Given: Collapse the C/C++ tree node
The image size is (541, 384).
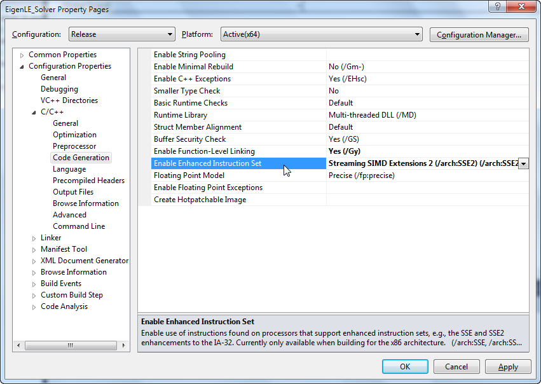Looking at the screenshot, I should pyautogui.click(x=34, y=113).
